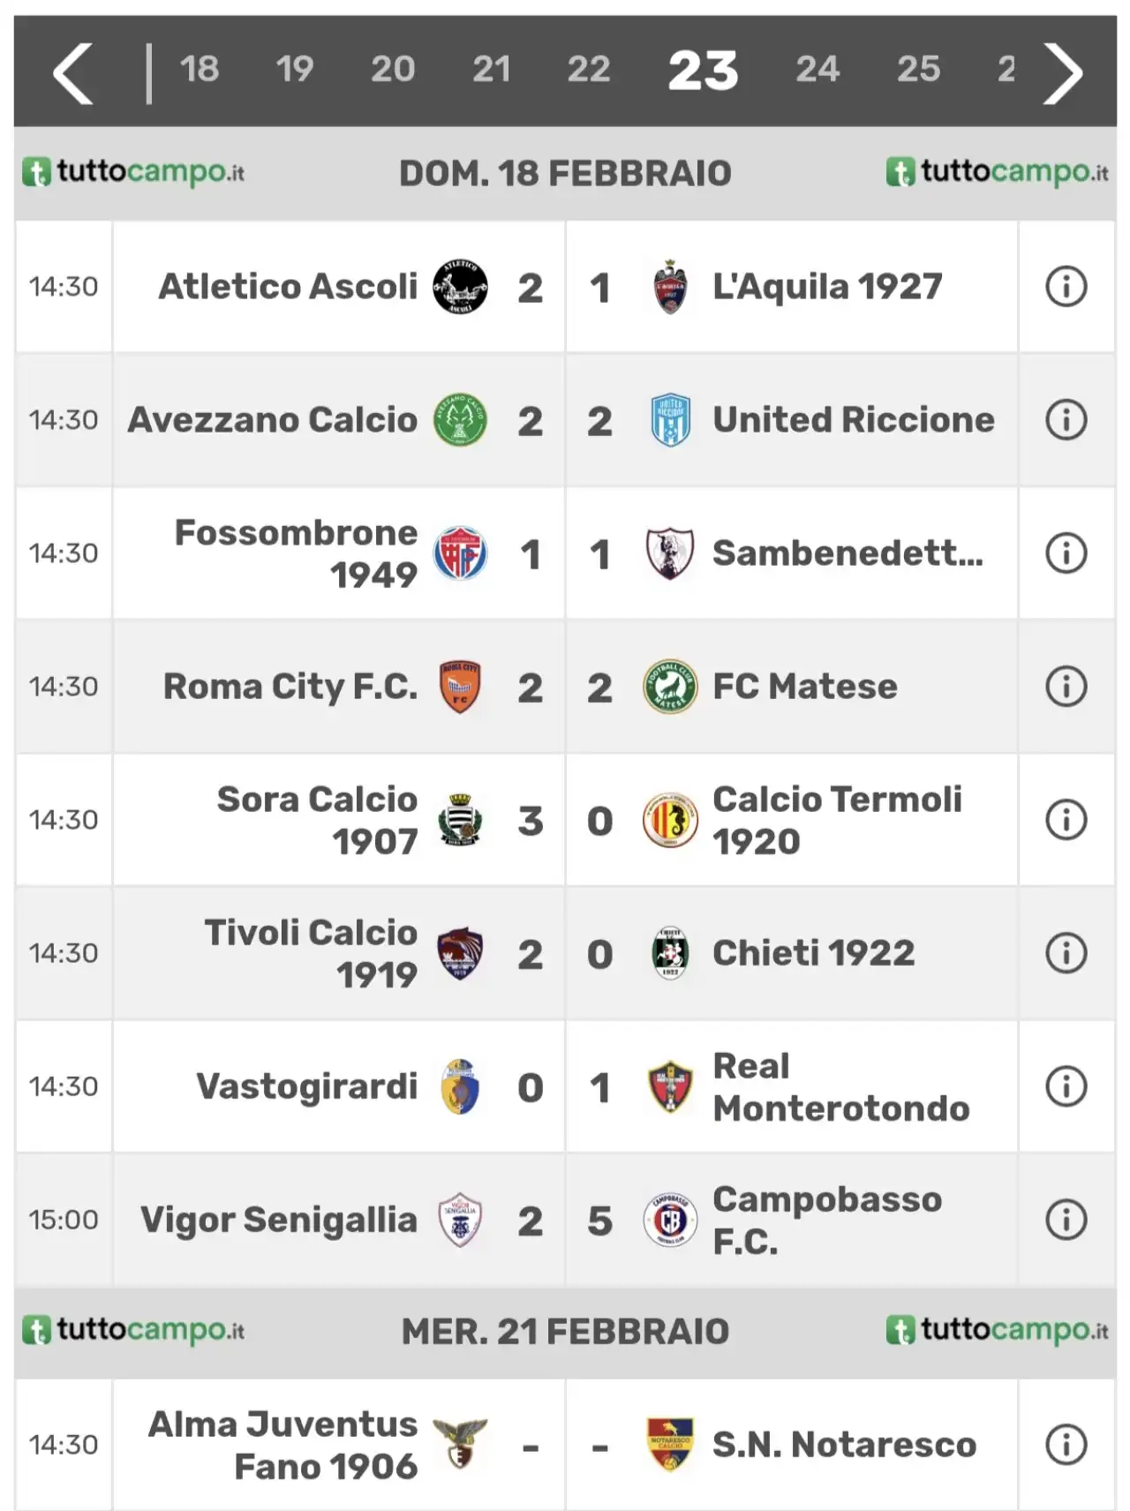Viewport: 1130px width, 1511px height.
Task: Open the Chieti 1922 team page
Action: point(813,953)
